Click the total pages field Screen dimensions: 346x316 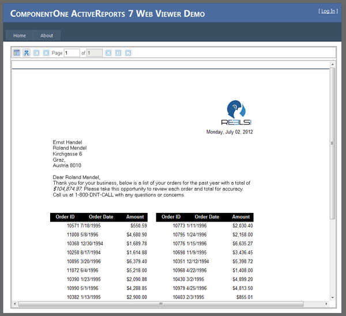coord(95,53)
